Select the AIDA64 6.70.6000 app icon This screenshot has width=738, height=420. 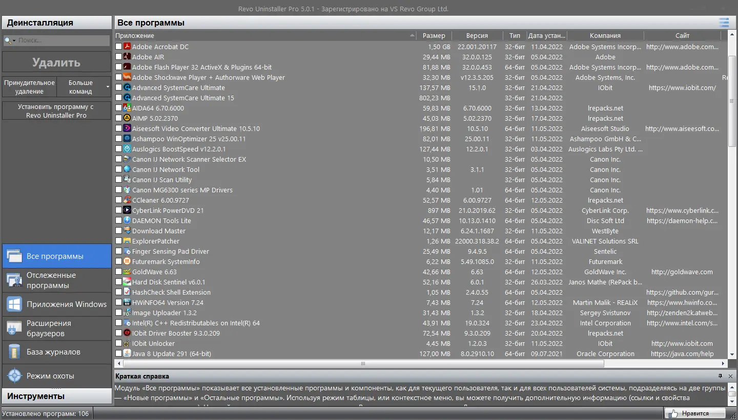[x=127, y=108]
